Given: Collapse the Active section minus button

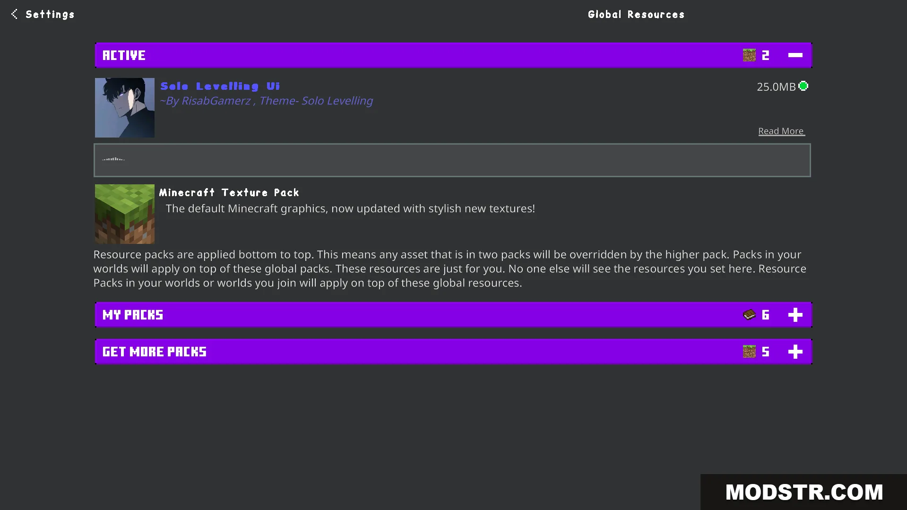Looking at the screenshot, I should [795, 55].
